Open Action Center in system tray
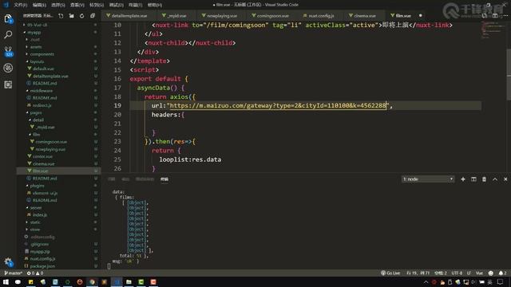The width and height of the screenshot is (511, 287). (501, 281)
